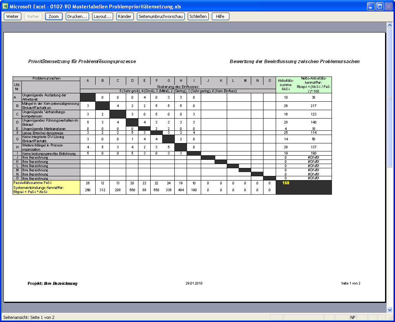This screenshot has width=395, height=322.
Task: Click the footer 'Seite 1 von 2'
Action: pyautogui.click(x=351, y=283)
